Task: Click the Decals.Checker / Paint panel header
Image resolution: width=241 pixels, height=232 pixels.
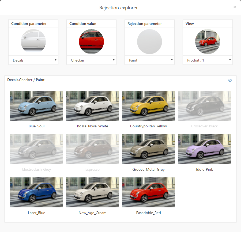Action: pos(26,80)
